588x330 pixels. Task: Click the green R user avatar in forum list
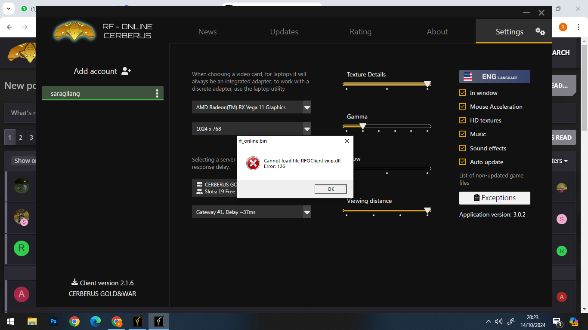22,248
